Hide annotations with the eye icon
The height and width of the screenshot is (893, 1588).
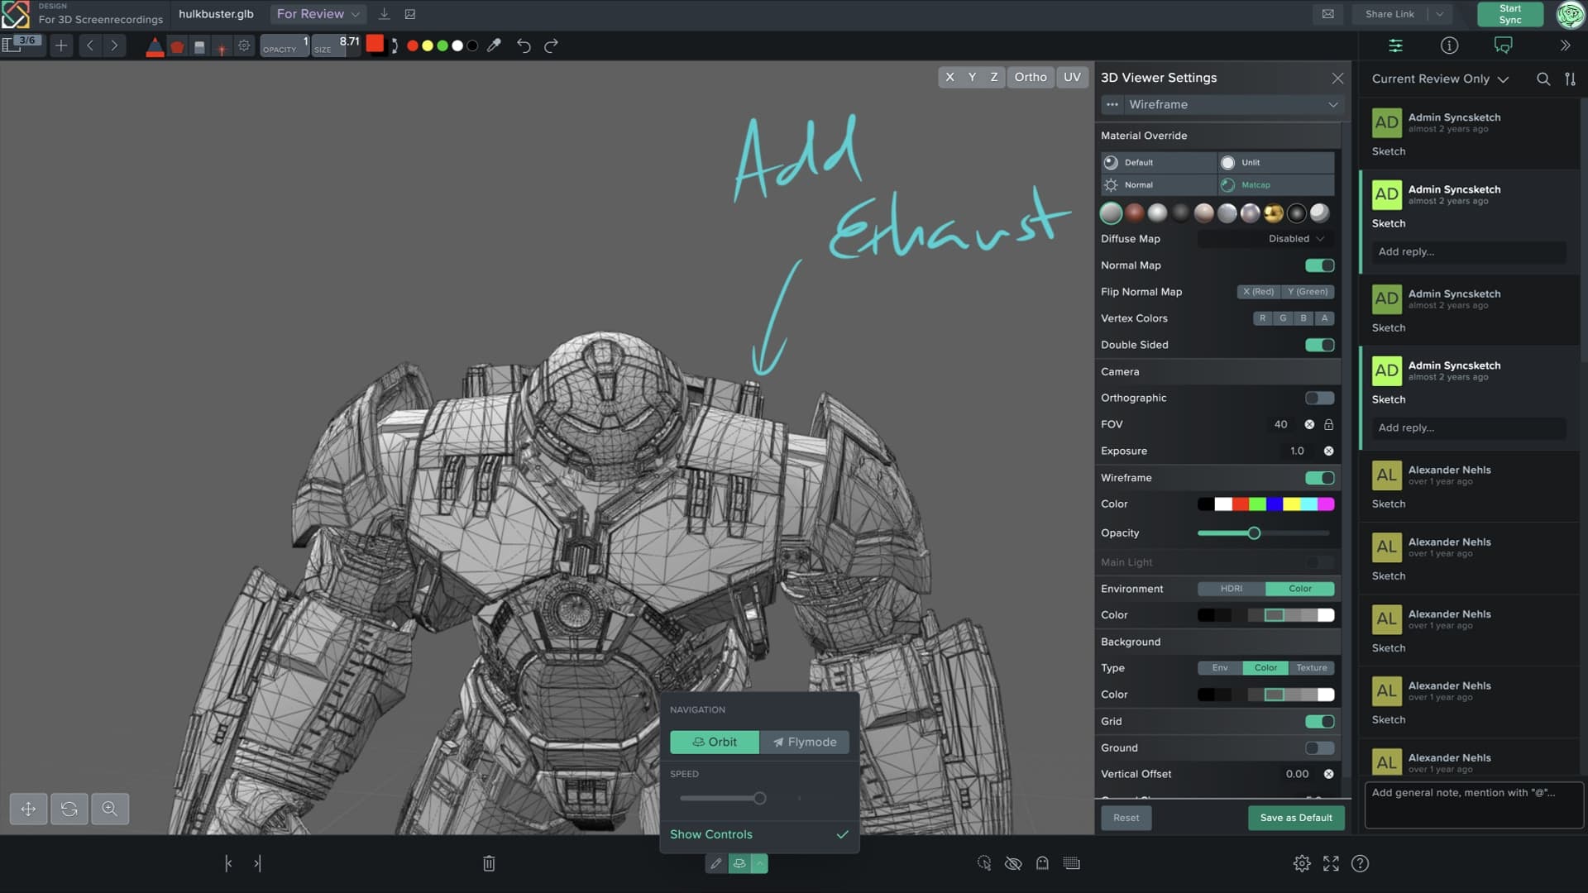pos(1012,863)
